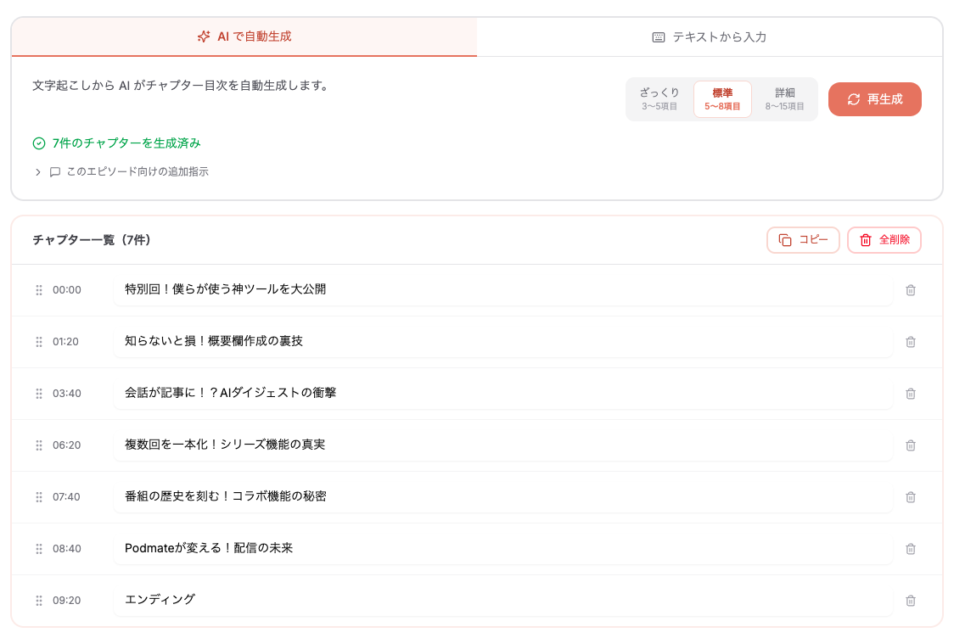Click 再生成 to regenerate chapters
This screenshot has width=954, height=638.
[874, 99]
